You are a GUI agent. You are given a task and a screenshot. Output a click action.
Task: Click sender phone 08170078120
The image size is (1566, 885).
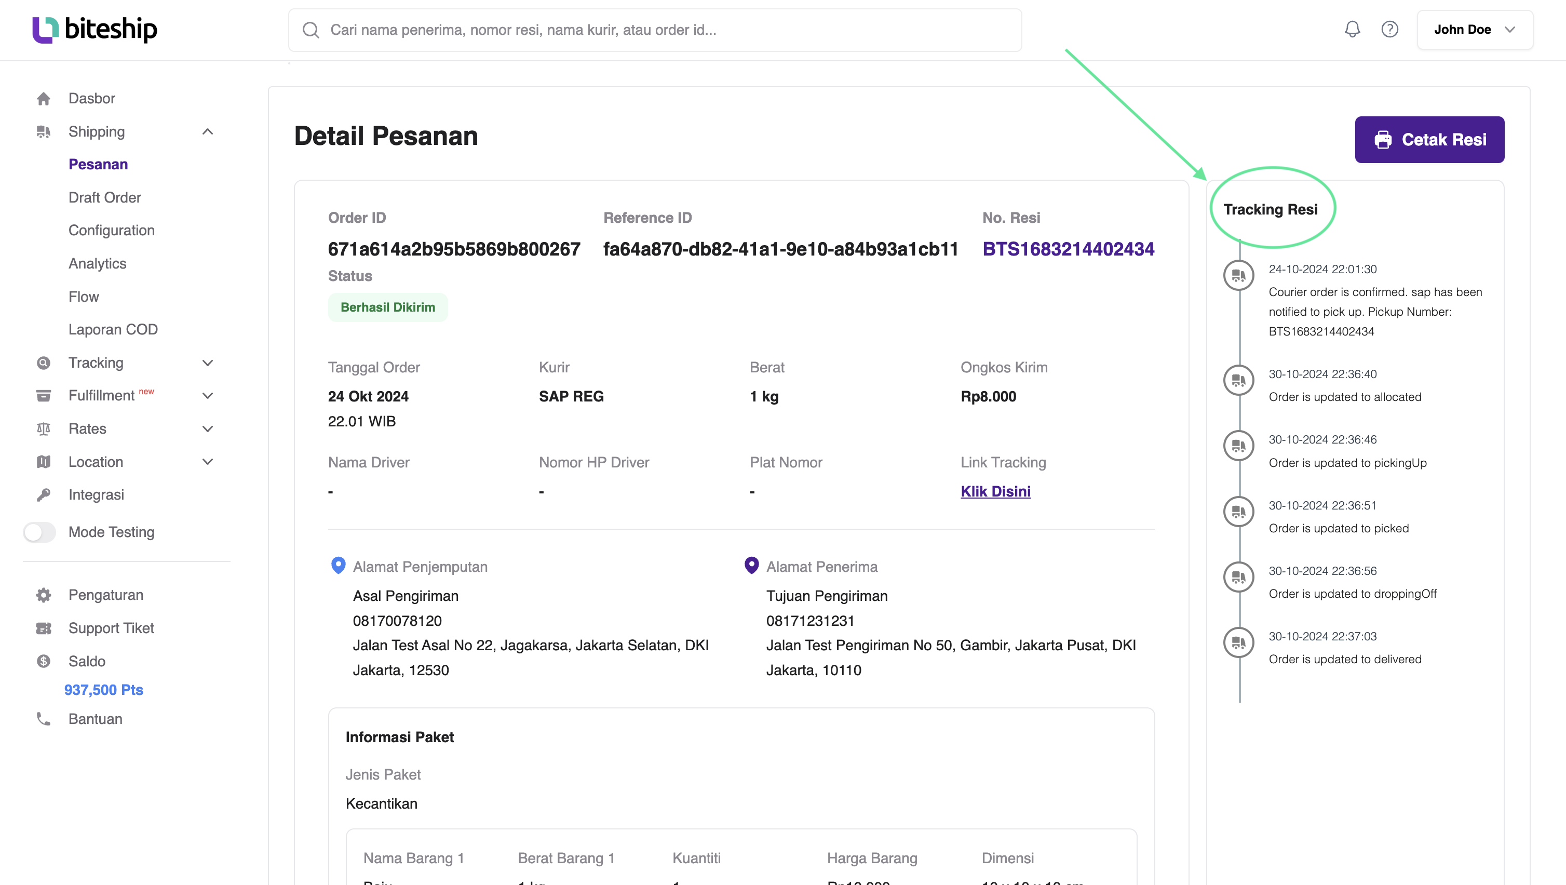click(x=397, y=621)
